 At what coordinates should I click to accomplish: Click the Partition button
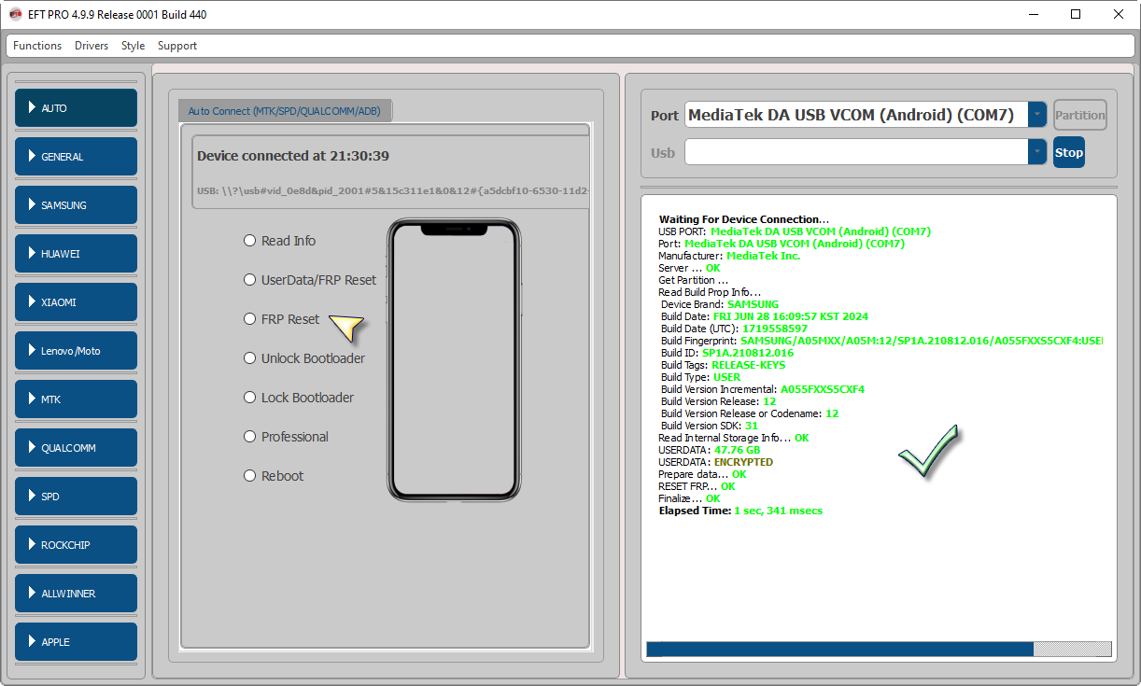(x=1080, y=116)
